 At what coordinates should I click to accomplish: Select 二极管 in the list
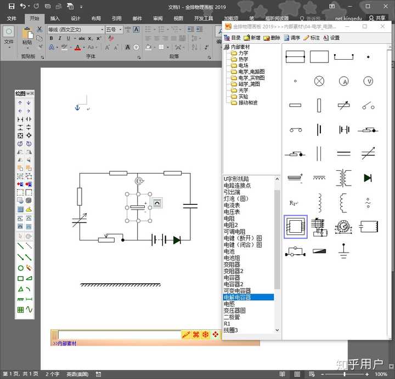coord(232,317)
